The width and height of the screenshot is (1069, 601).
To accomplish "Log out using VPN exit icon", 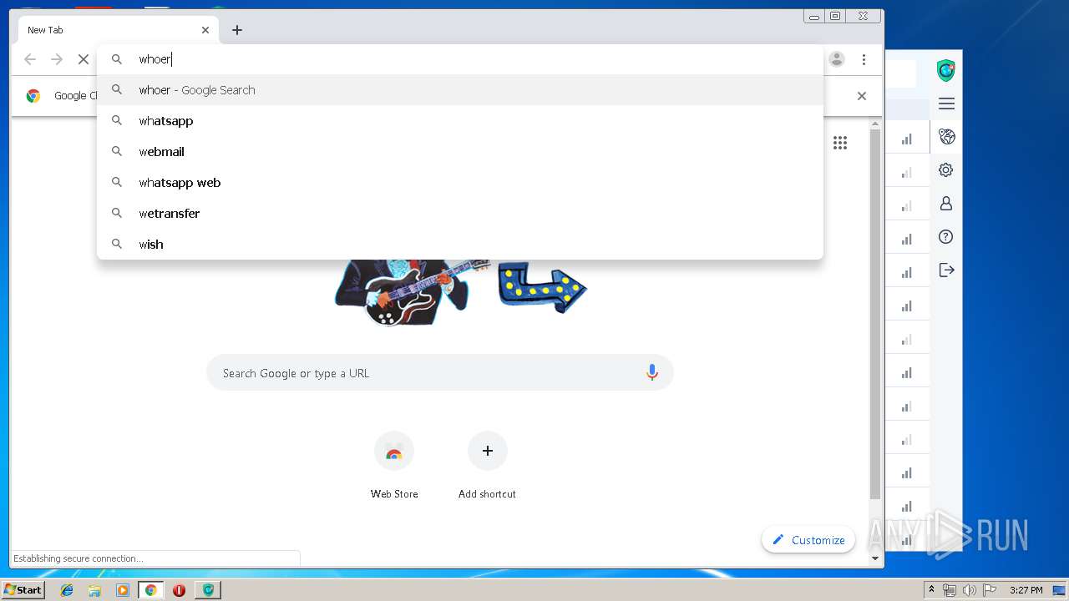I will (946, 270).
